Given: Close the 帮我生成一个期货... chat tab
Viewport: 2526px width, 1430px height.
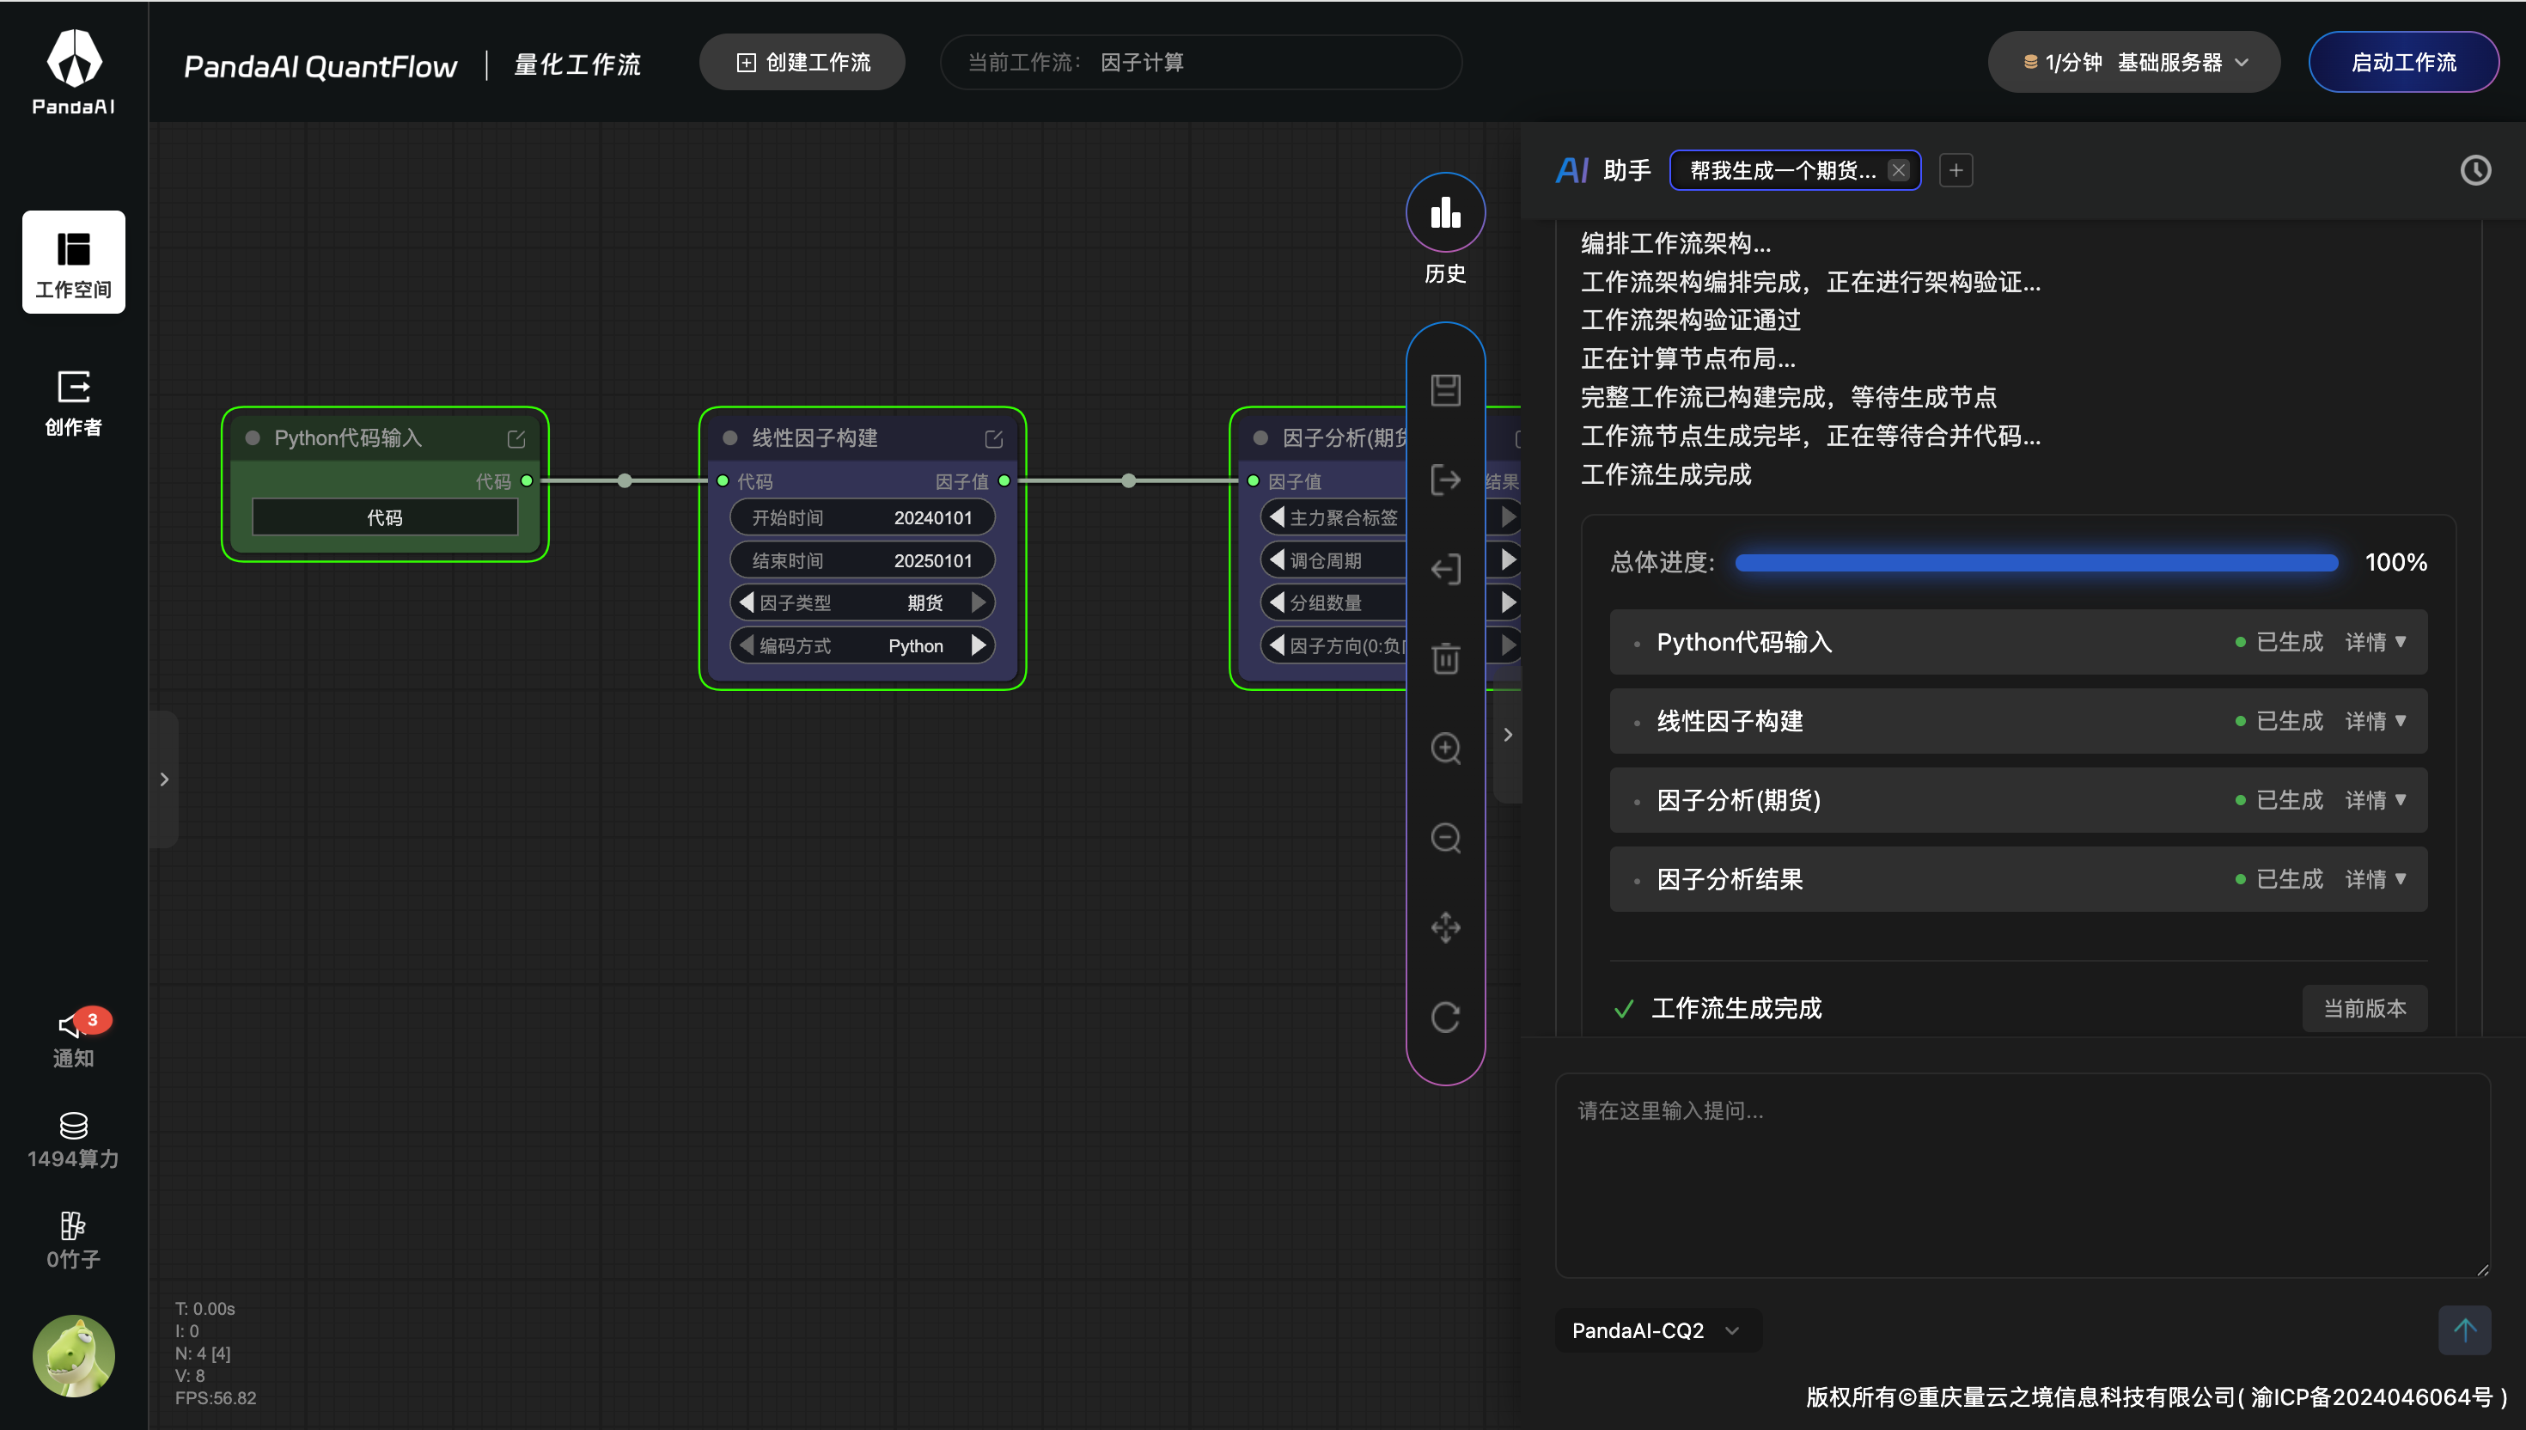Looking at the screenshot, I should coord(1899,170).
